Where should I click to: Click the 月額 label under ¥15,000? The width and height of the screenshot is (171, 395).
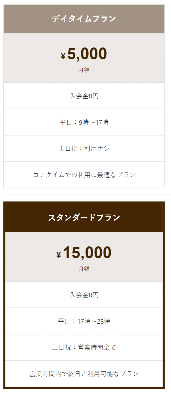(84, 269)
